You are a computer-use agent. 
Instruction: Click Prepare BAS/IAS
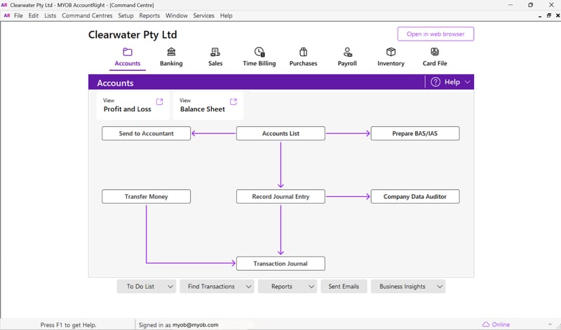[415, 133]
